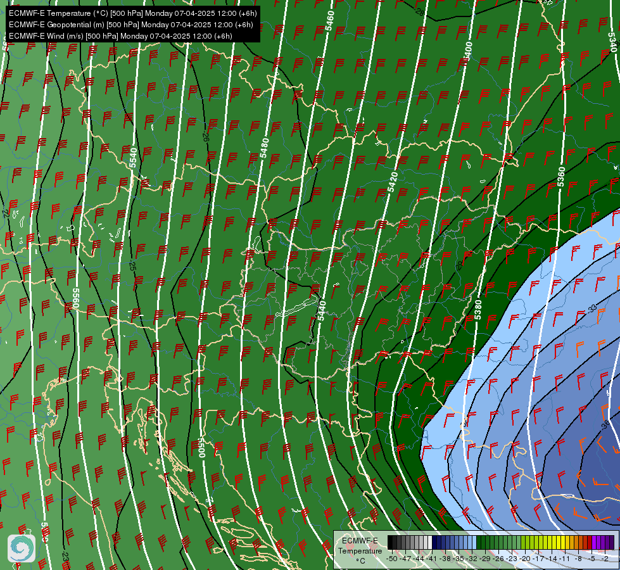620x570 pixels.
Task: Click the 5480 geopotential contour label
Action: (x=265, y=148)
